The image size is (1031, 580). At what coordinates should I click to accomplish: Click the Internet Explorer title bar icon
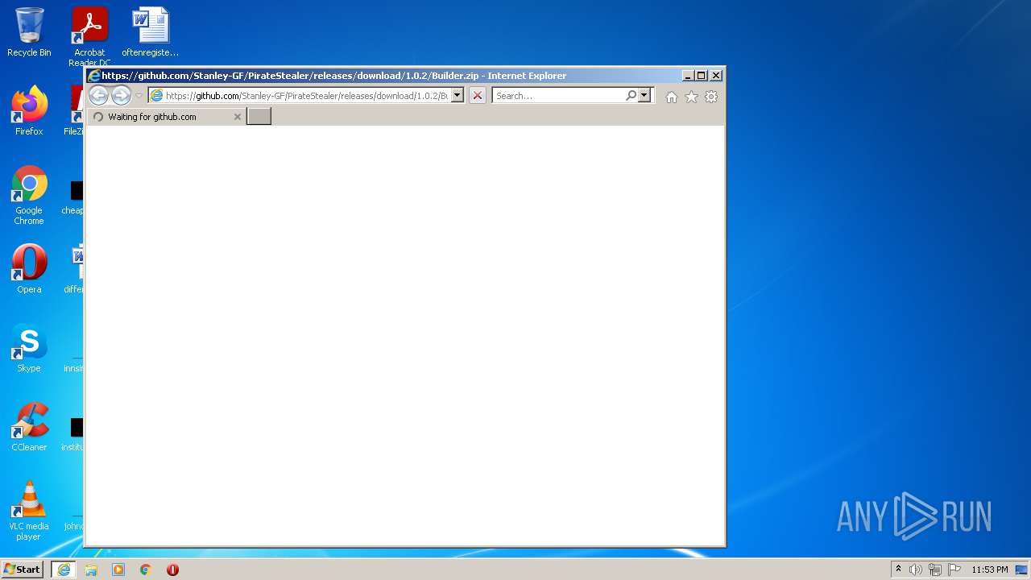[94, 76]
